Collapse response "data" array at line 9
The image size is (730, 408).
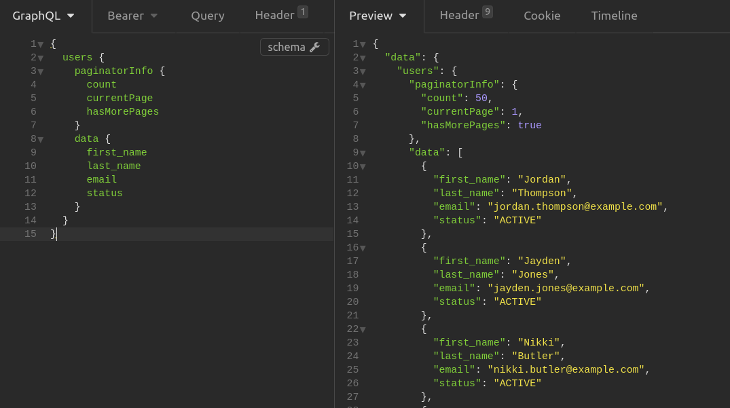pyautogui.click(x=363, y=153)
